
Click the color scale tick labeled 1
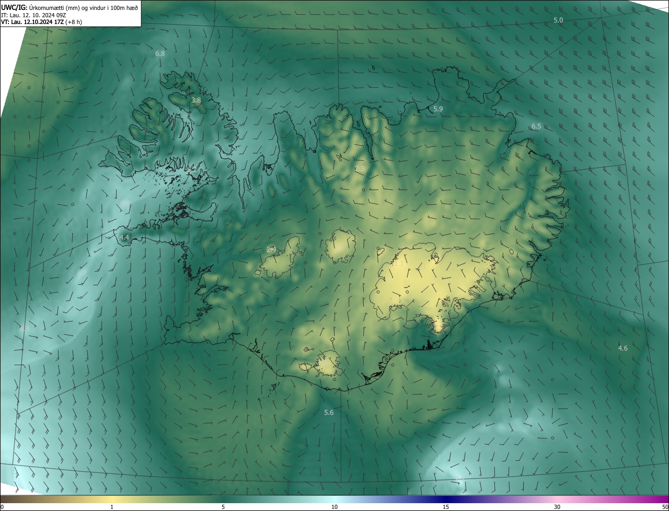[x=112, y=507]
